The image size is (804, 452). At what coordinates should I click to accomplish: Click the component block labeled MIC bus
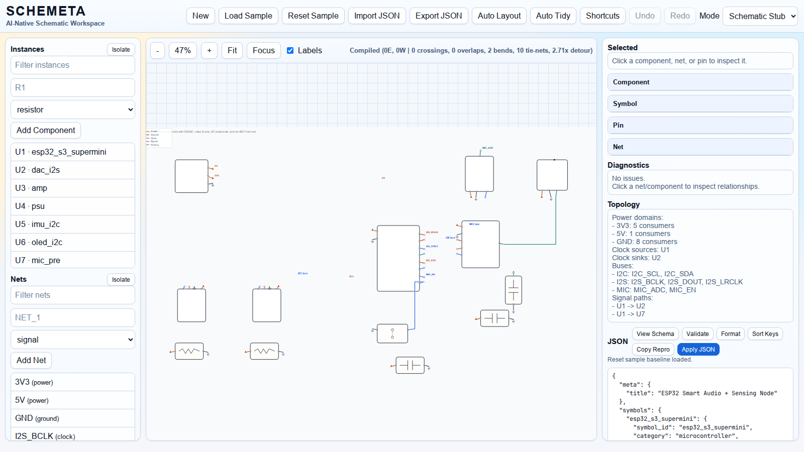[x=480, y=244]
